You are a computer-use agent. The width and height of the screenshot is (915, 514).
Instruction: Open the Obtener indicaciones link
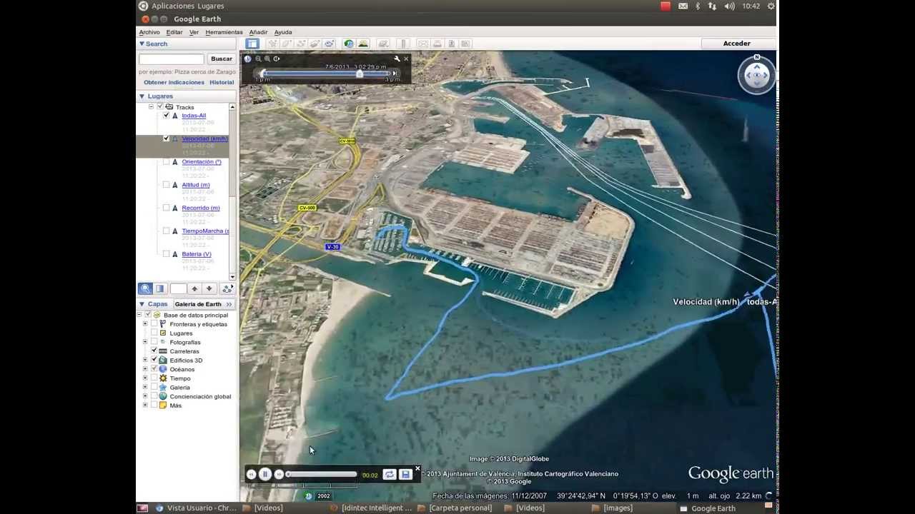[174, 82]
